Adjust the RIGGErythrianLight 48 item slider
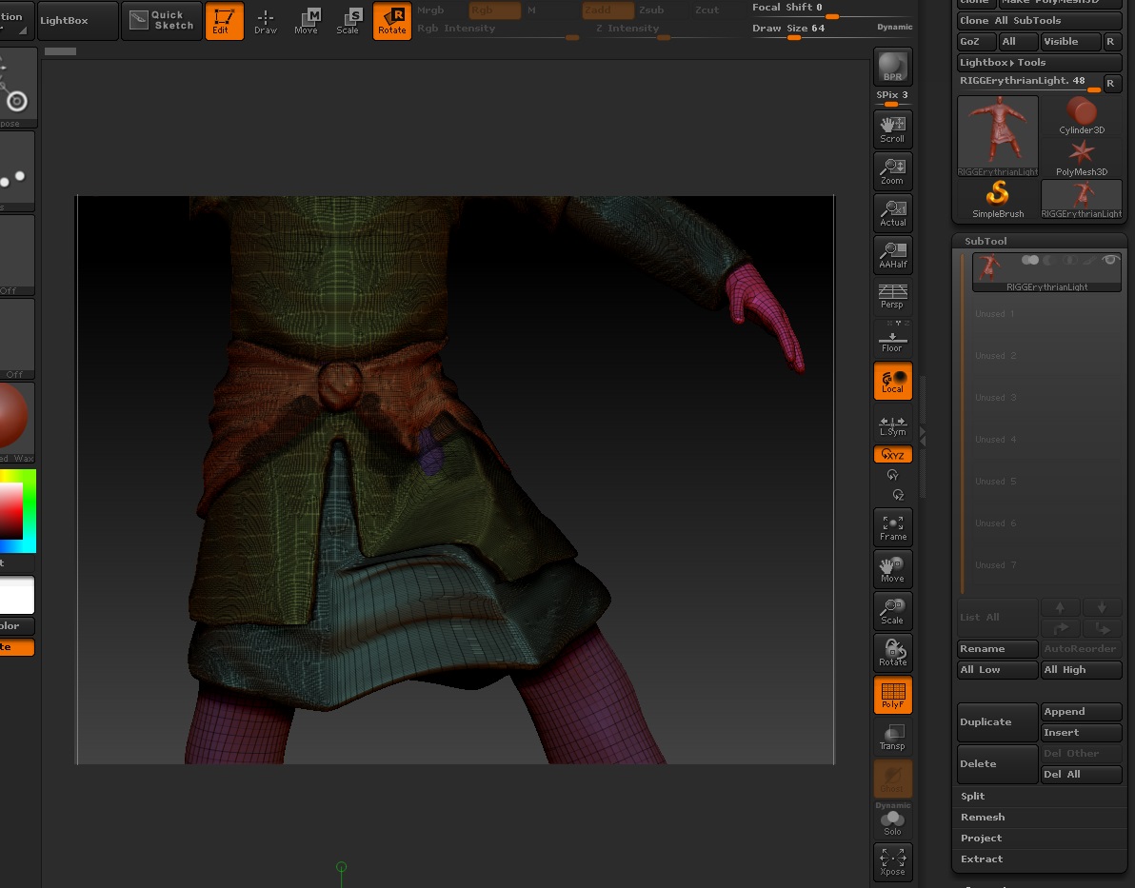This screenshot has height=888, width=1135. pos(1029,83)
